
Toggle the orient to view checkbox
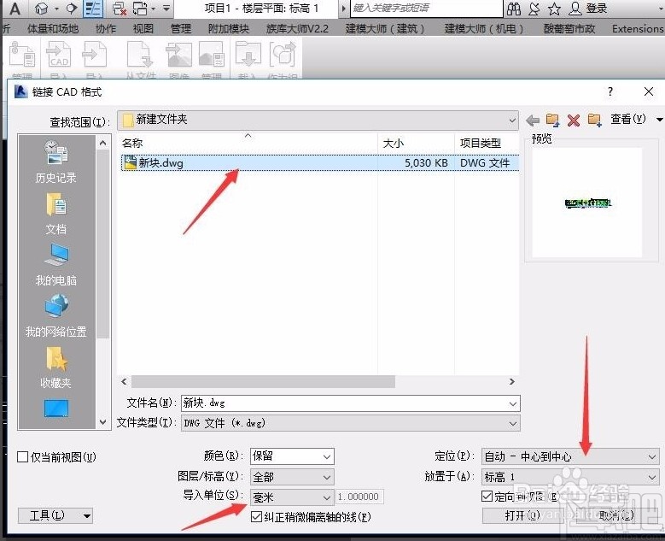pyautogui.click(x=487, y=496)
